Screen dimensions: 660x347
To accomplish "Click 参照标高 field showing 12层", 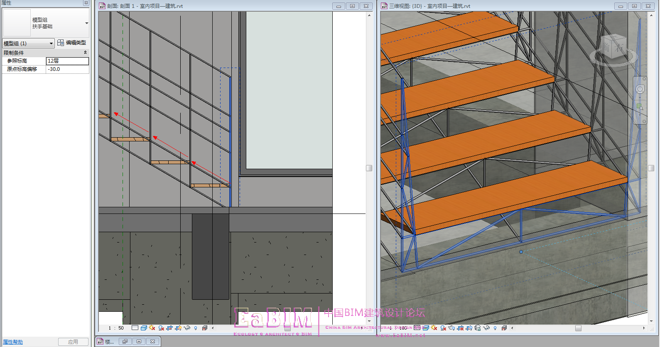I will pyautogui.click(x=67, y=61).
